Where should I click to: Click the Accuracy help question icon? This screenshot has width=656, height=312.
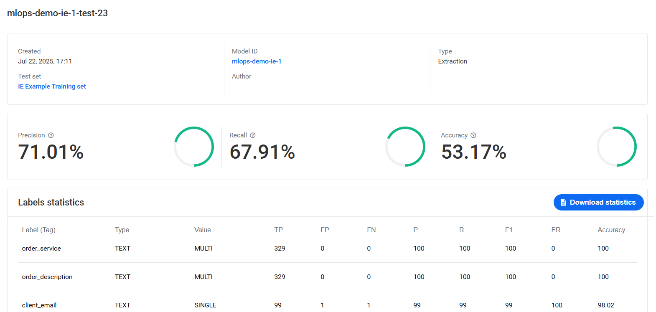[x=473, y=135]
